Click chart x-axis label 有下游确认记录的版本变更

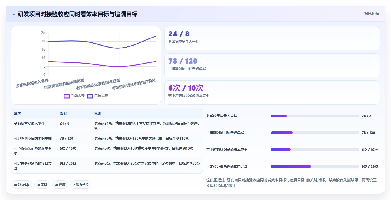point(98,84)
